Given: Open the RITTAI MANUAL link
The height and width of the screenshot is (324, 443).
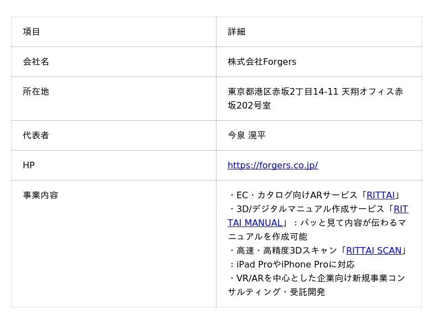Looking at the screenshot, I should (x=255, y=223).
